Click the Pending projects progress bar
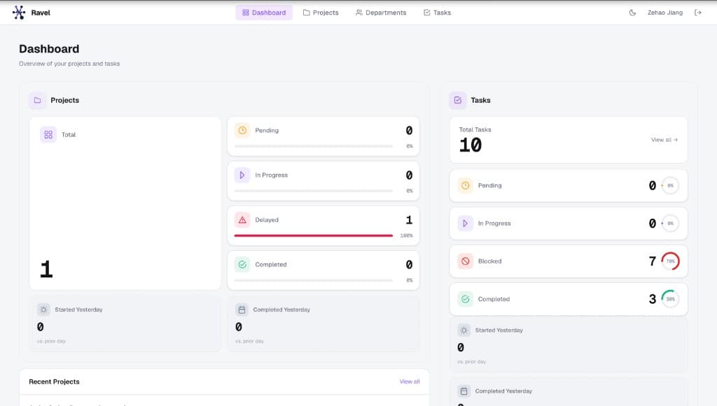This screenshot has height=406, width=717. 313,147
